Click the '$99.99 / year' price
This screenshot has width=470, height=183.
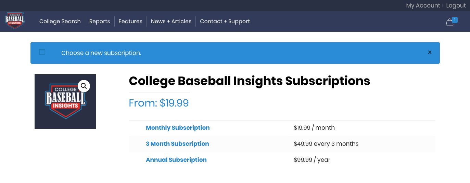(312, 160)
